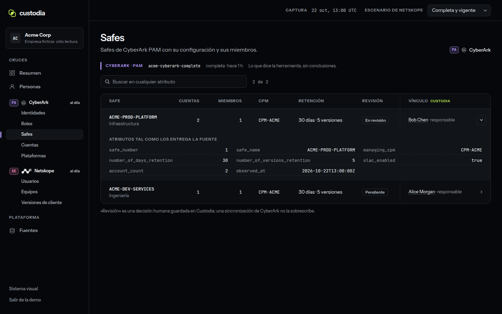Click the CyberArk icon in page header
The image size is (502, 314).
[464, 50]
